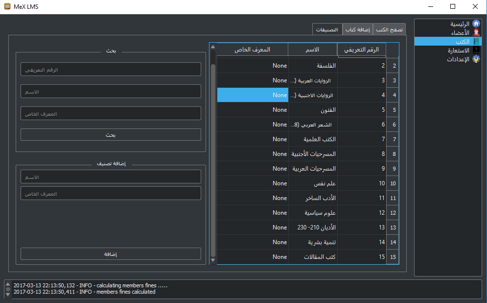Click ID cell 5 in الفنون row
Viewport: 487px width, 303px height.
click(362, 109)
